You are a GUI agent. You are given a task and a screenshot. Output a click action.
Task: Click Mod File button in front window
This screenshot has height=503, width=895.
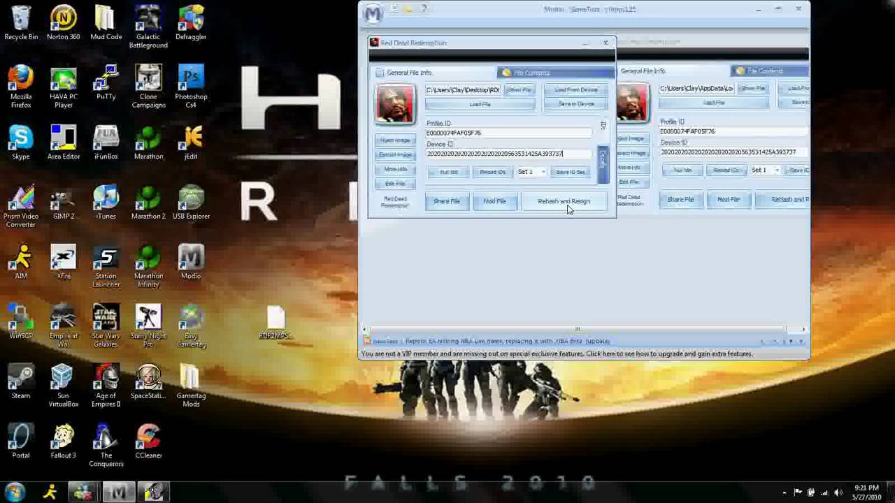pyautogui.click(x=494, y=201)
